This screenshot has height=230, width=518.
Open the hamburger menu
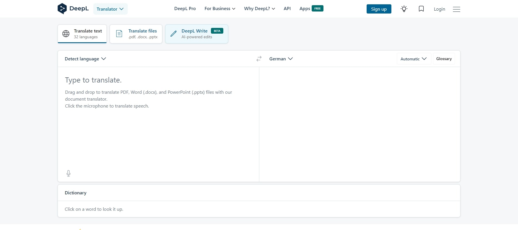pos(456,9)
